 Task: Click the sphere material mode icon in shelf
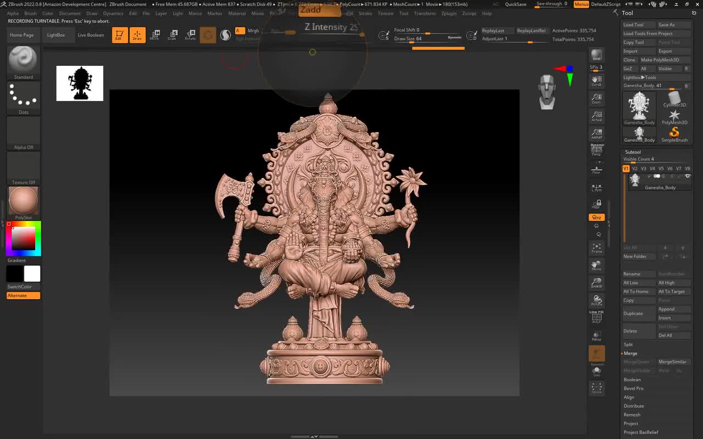pos(225,35)
